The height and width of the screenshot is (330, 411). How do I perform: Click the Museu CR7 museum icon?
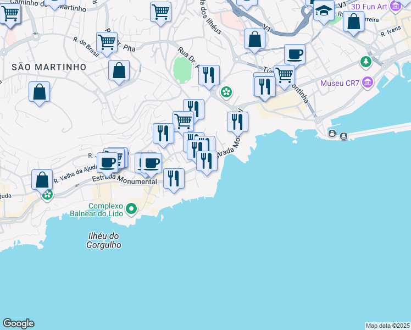tap(368, 84)
